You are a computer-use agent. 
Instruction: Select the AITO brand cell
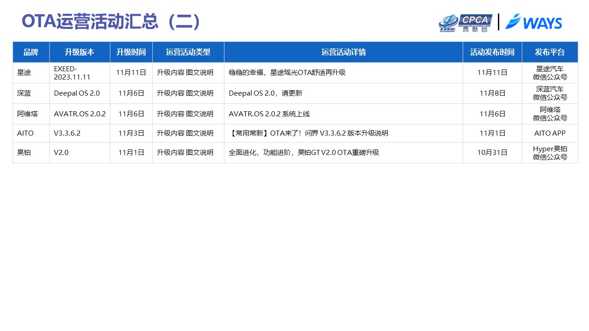31,133
